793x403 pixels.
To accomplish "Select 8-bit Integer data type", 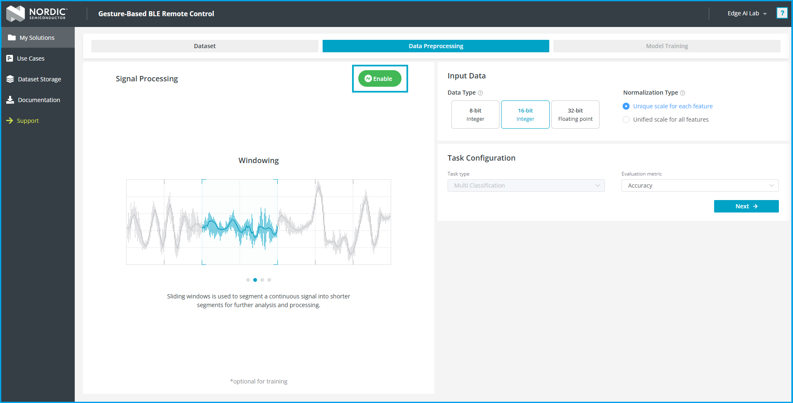I will tap(475, 115).
